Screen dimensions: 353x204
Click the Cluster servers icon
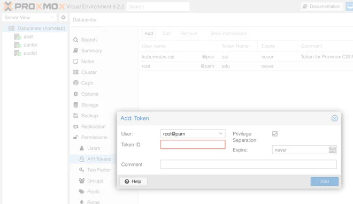click(x=75, y=72)
